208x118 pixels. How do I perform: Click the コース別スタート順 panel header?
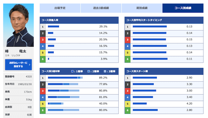click(164, 71)
